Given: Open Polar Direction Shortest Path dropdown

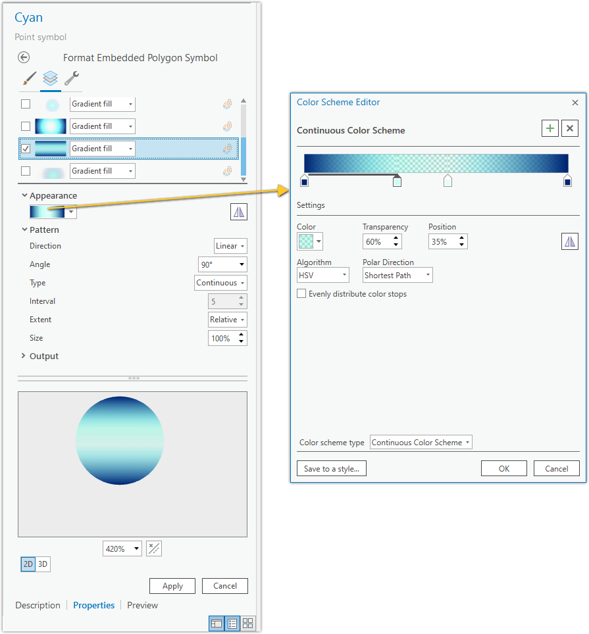Looking at the screenshot, I should point(397,275).
